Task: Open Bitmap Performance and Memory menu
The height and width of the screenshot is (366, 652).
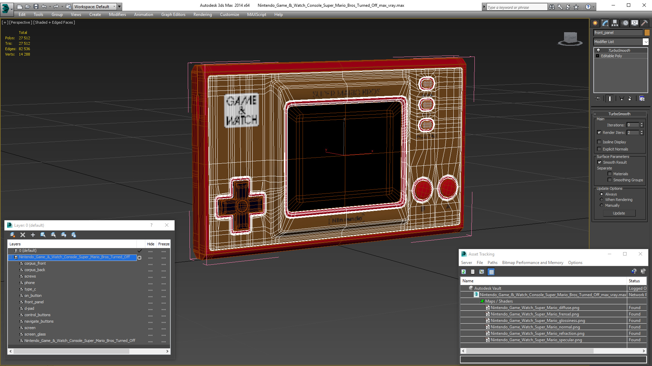Action: [x=532, y=263]
